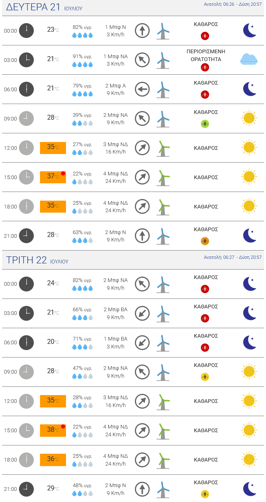Click the sunrise time Ανατολή: 06:26
266x502 pixels.
219,4
